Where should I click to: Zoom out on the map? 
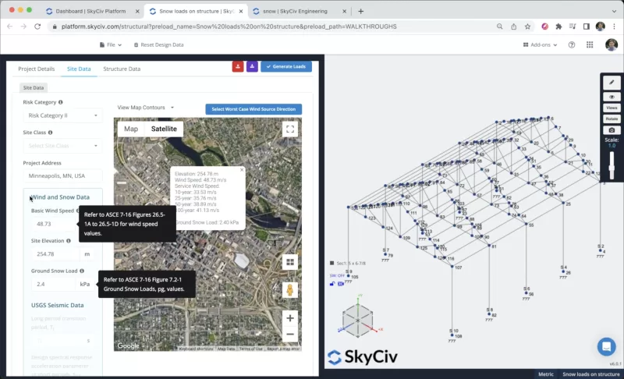[290, 334]
